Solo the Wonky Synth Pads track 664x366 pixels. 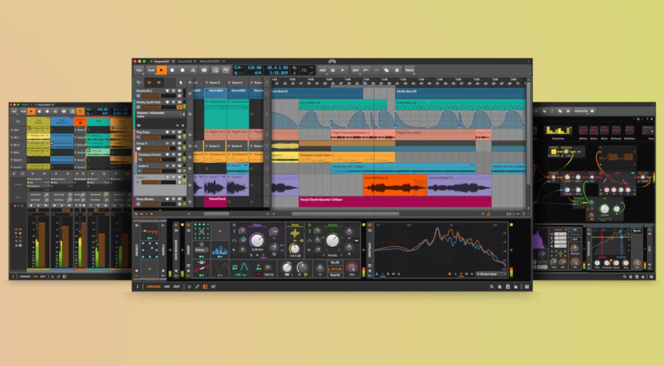[173, 102]
